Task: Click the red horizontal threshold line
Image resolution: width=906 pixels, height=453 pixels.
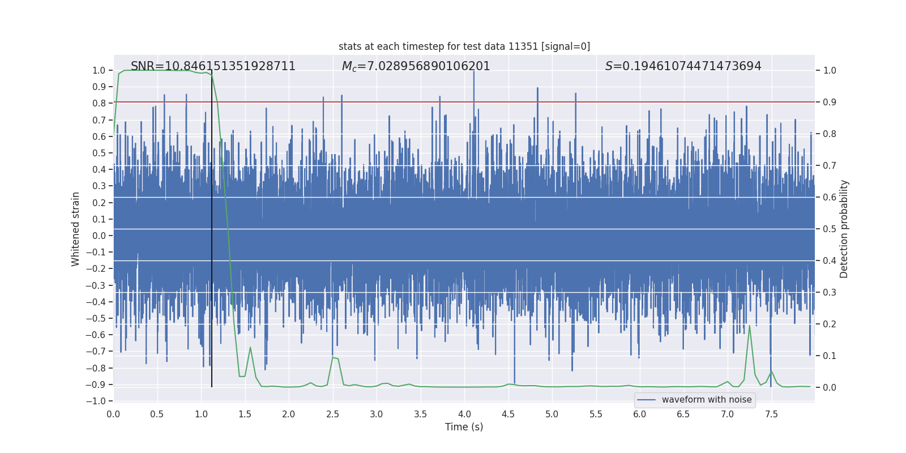Action: (x=464, y=102)
